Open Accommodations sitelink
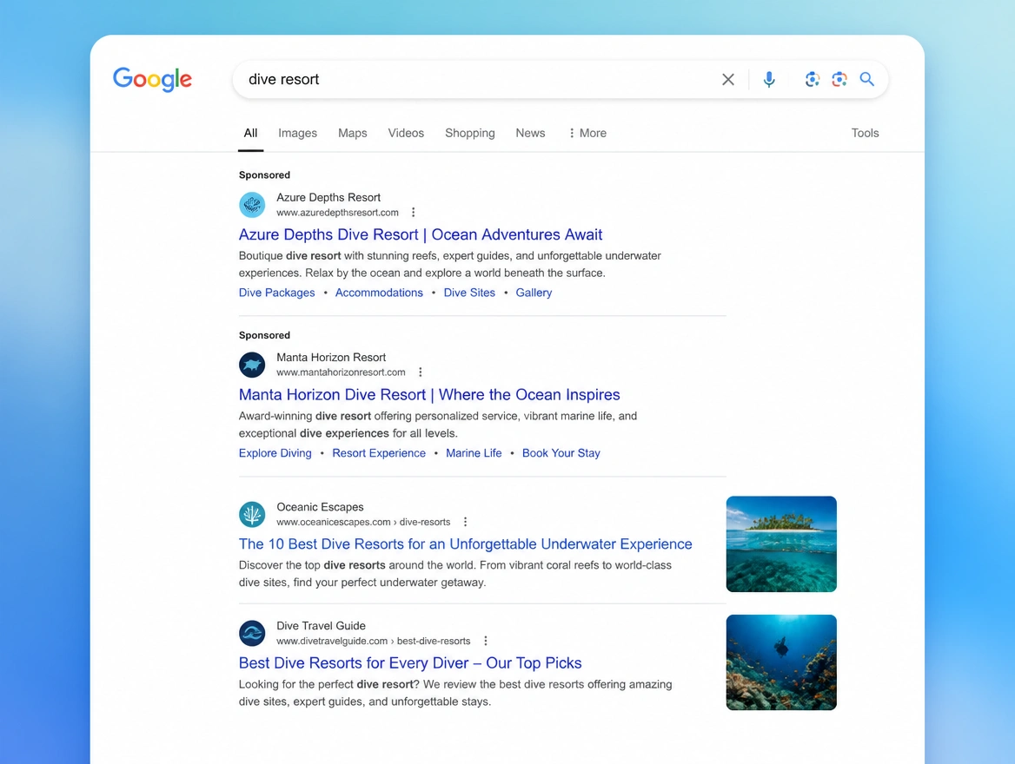Viewport: 1015px width, 764px height. coord(379,293)
